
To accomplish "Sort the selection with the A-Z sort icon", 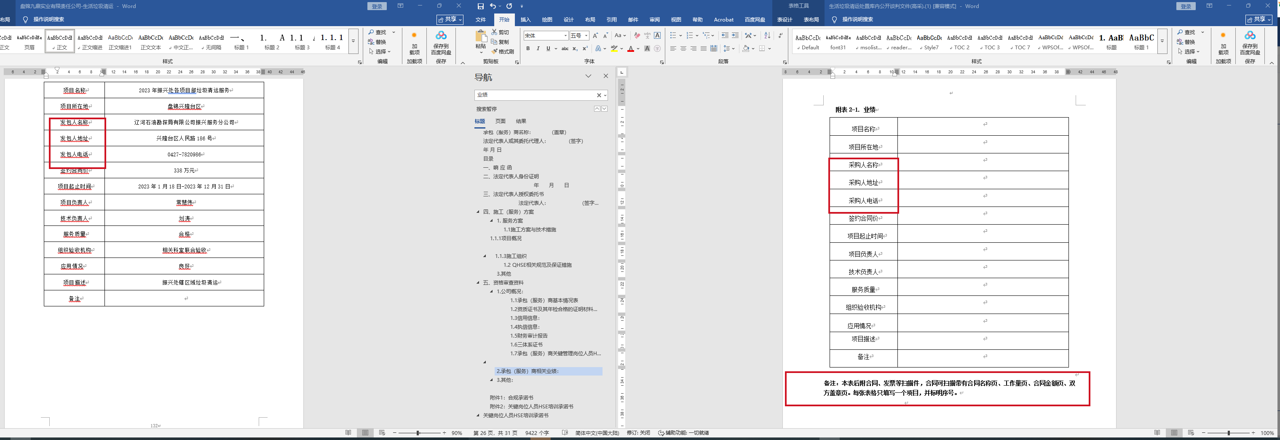I will click(767, 36).
